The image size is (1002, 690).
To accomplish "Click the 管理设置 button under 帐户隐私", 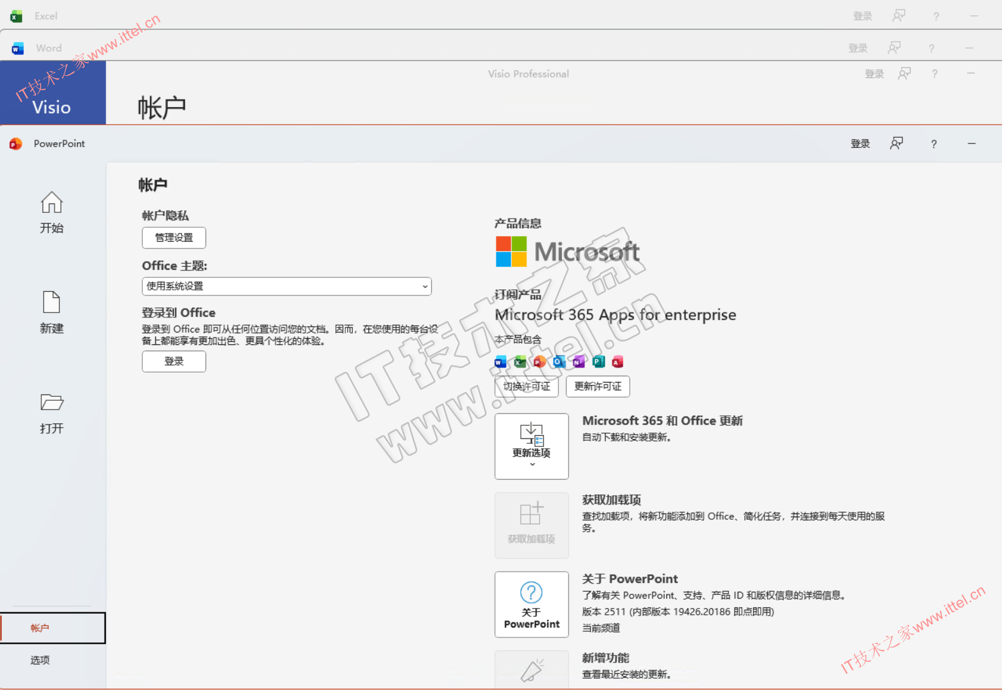I will pos(174,238).
